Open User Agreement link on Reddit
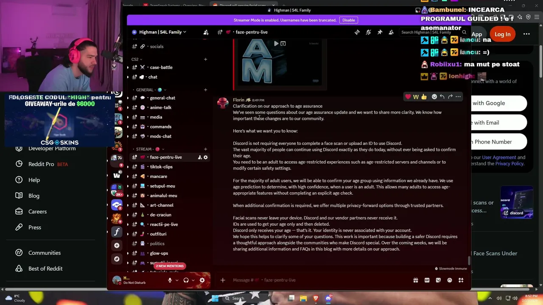 click(x=499, y=157)
